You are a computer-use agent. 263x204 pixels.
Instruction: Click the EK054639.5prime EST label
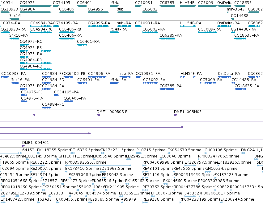pyautogui.click(x=184, y=150)
